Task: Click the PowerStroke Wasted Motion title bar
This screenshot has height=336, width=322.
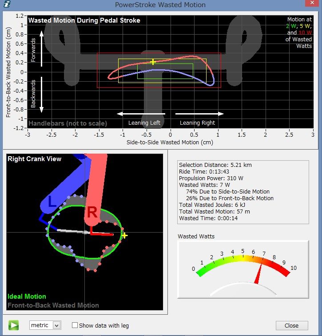Action: click(x=160, y=4)
